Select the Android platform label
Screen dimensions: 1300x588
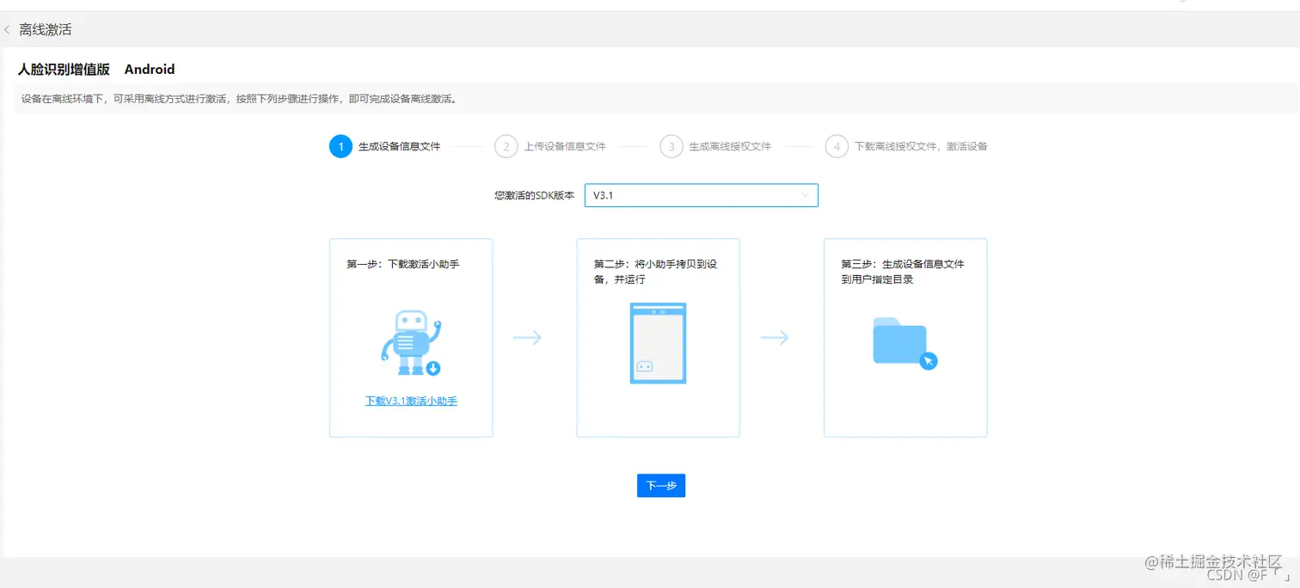coord(150,70)
